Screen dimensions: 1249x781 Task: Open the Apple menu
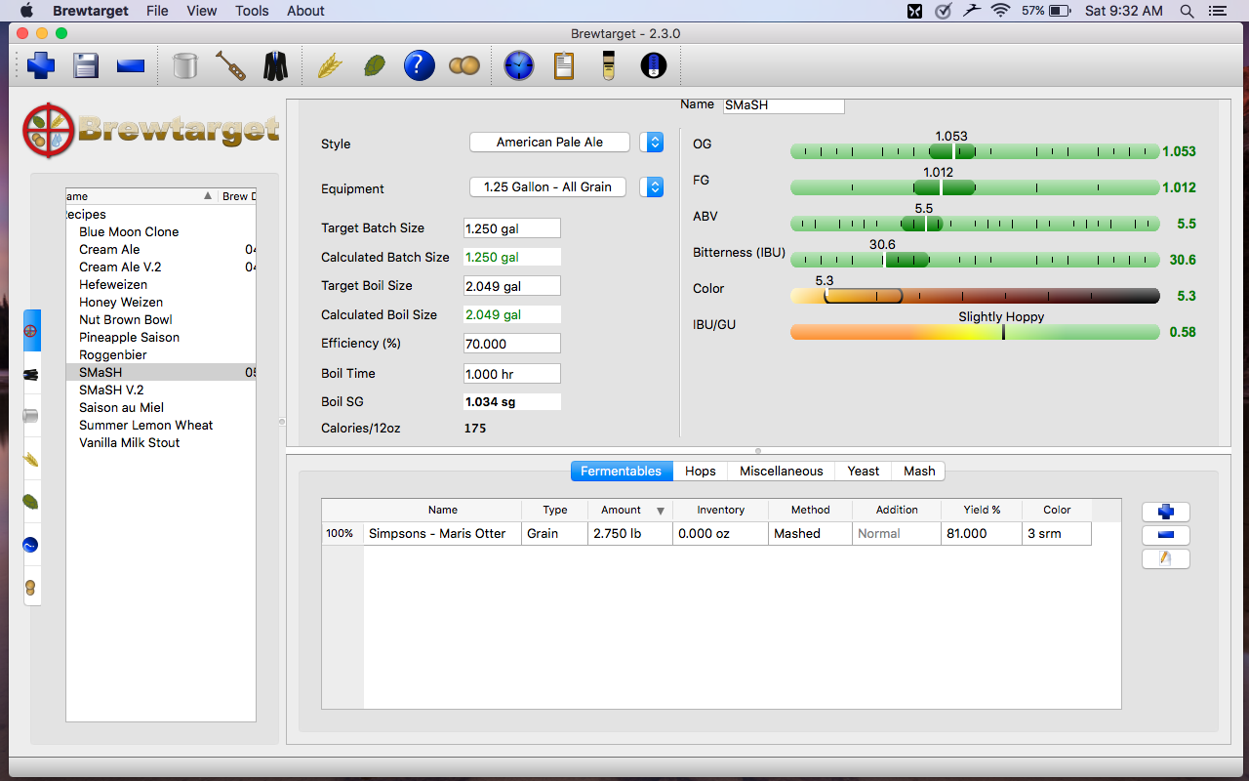point(26,11)
